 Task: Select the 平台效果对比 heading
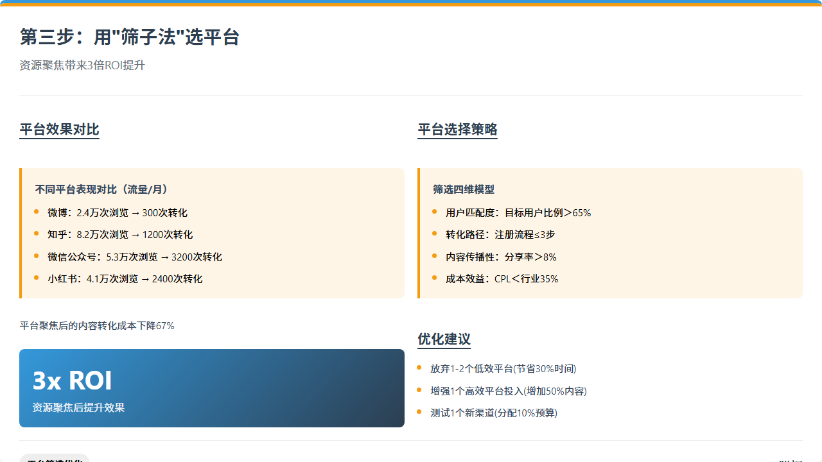pyautogui.click(x=59, y=130)
